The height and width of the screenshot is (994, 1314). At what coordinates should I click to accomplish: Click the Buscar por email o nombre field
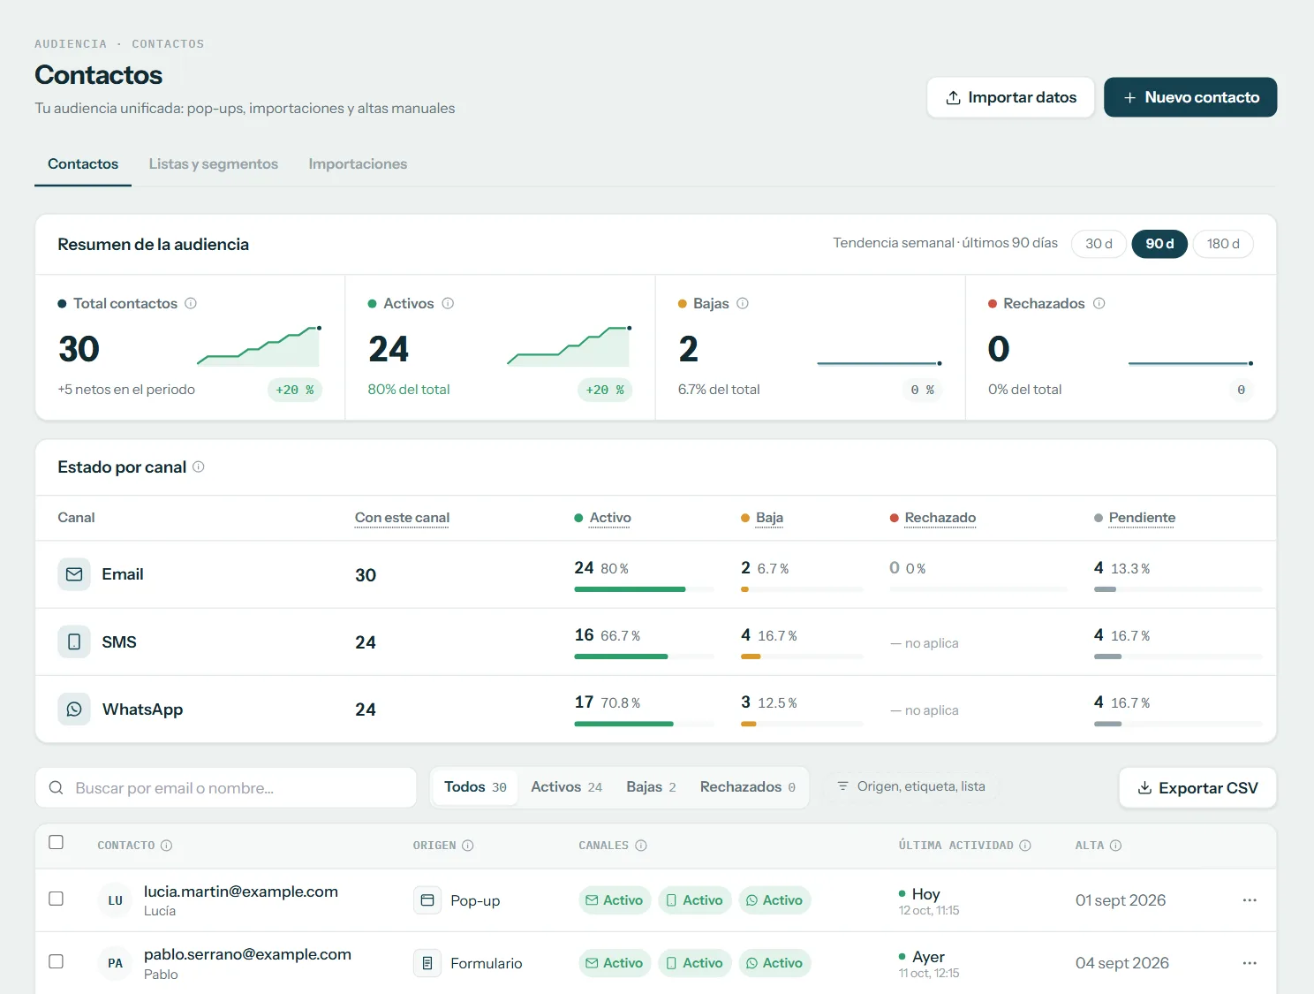(226, 788)
